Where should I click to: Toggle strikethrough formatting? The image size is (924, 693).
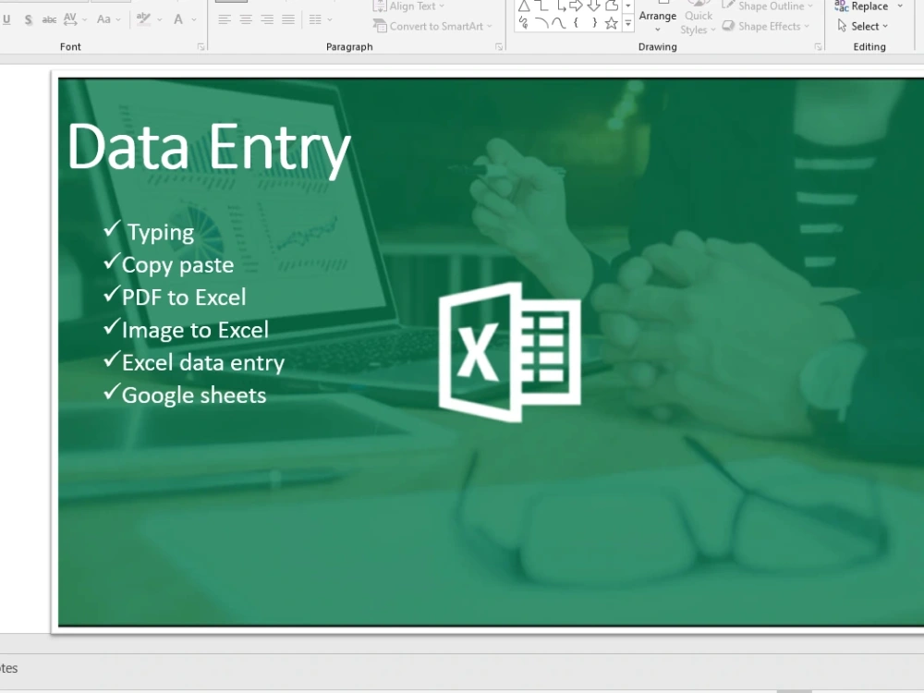49,19
